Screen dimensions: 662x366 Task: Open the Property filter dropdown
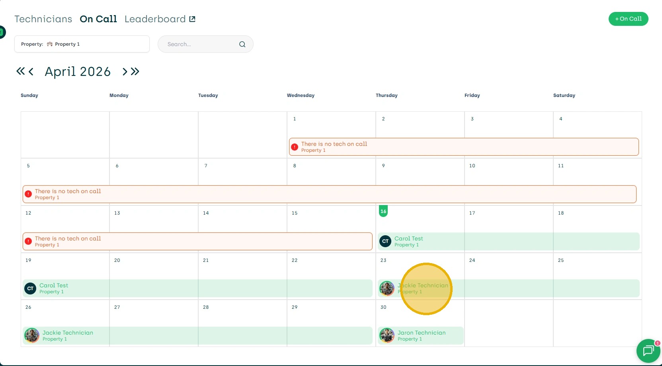click(x=82, y=44)
